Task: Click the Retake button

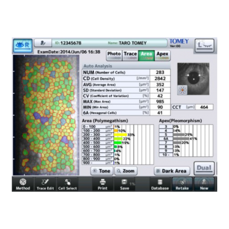Action: (182, 184)
